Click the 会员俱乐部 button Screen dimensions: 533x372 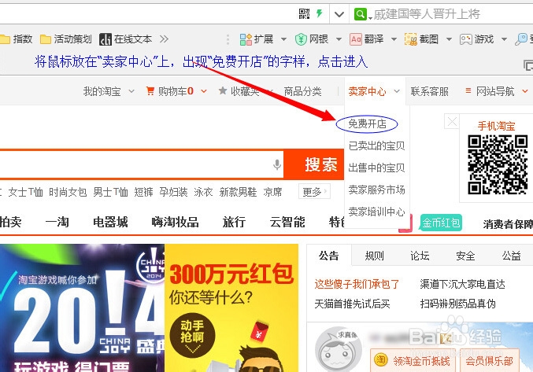tap(490, 360)
